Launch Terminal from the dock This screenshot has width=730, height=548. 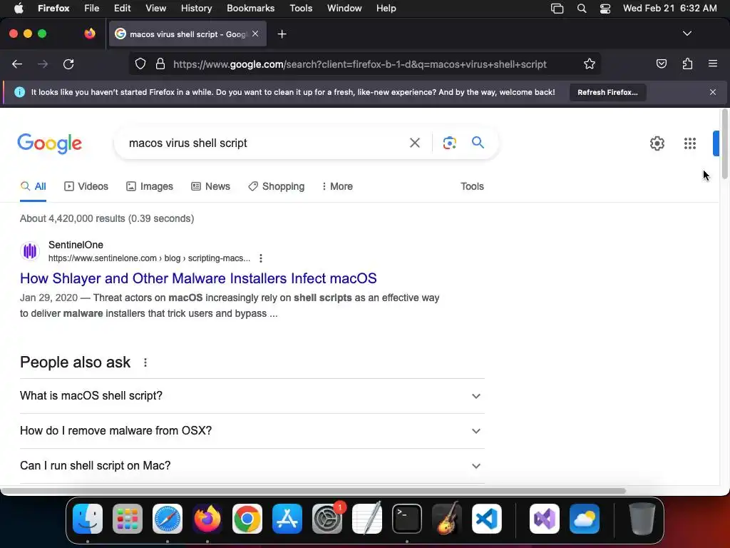[x=407, y=519]
